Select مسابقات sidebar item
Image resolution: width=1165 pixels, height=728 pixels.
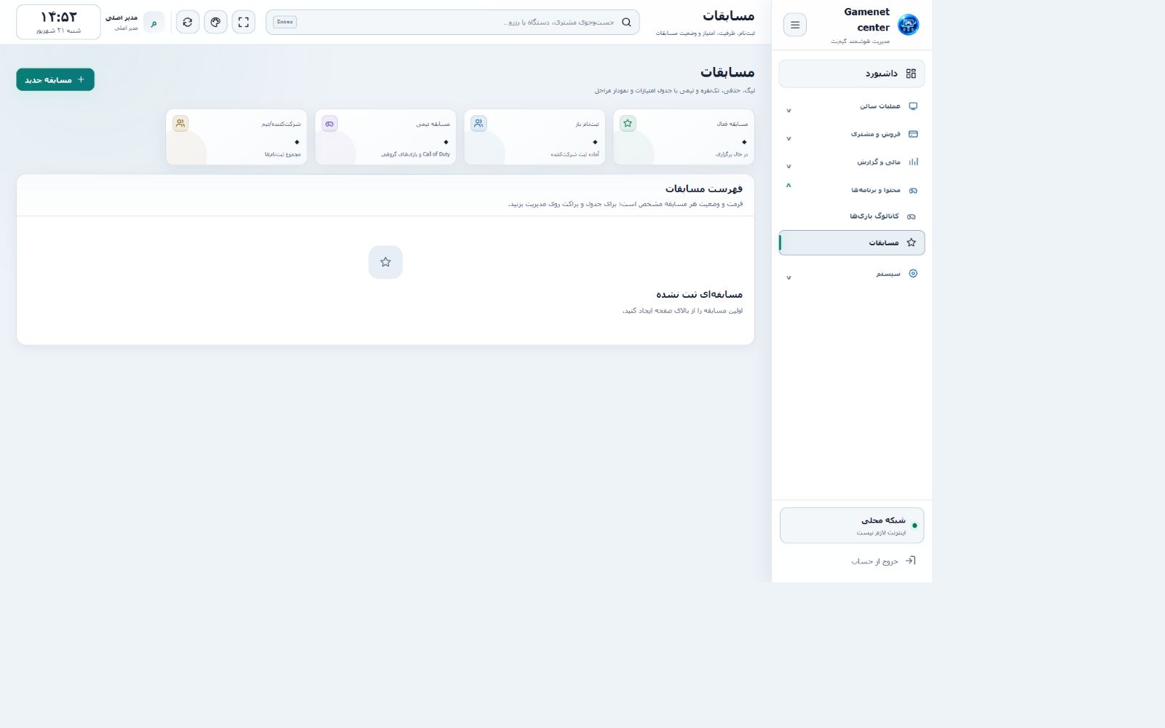click(x=852, y=242)
